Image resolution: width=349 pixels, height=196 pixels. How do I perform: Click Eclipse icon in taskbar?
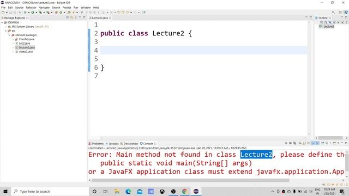196,191
